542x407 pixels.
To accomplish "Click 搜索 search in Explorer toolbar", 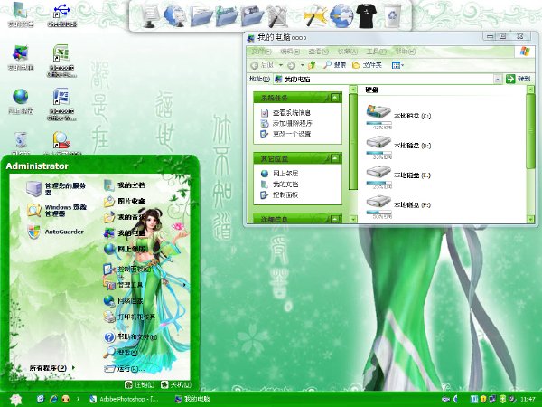I will 334,65.
